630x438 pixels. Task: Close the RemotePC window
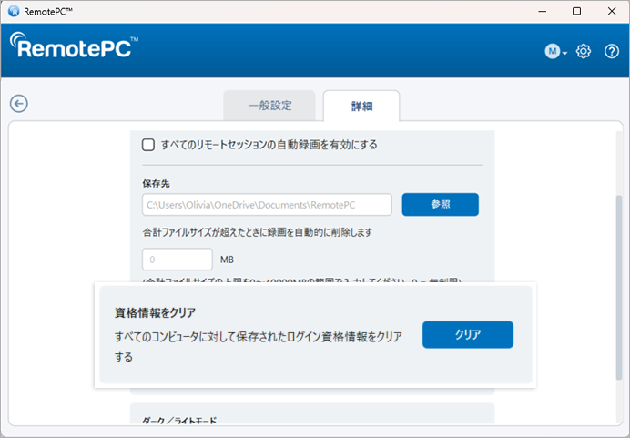(x=612, y=11)
